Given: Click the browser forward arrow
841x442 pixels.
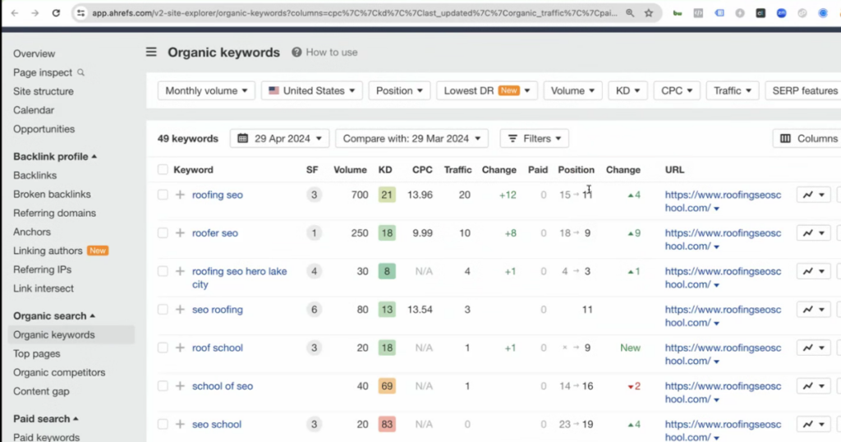Looking at the screenshot, I should click(x=34, y=13).
